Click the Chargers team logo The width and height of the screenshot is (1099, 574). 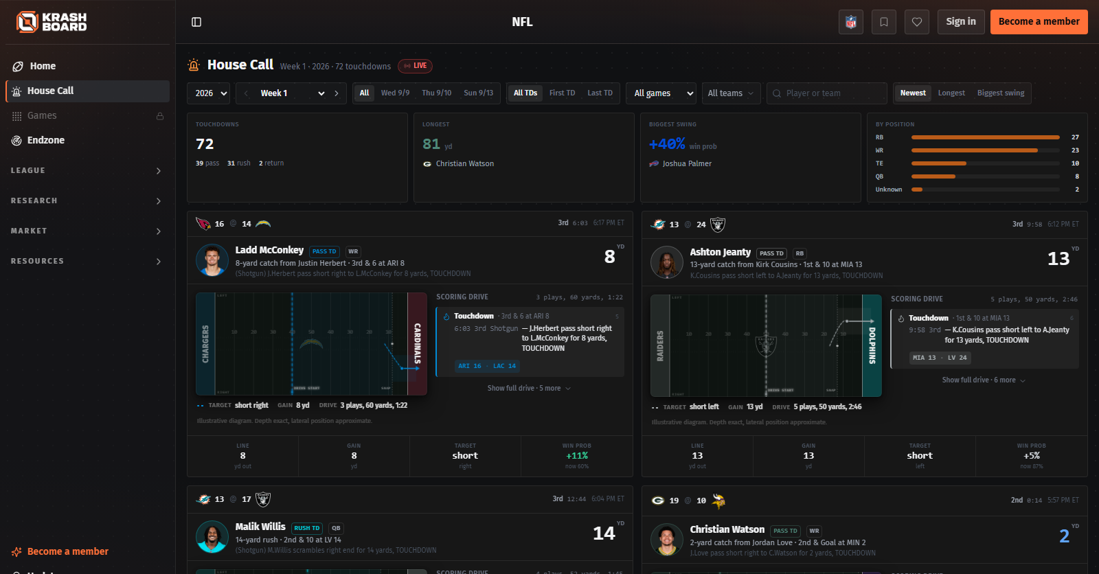[263, 224]
